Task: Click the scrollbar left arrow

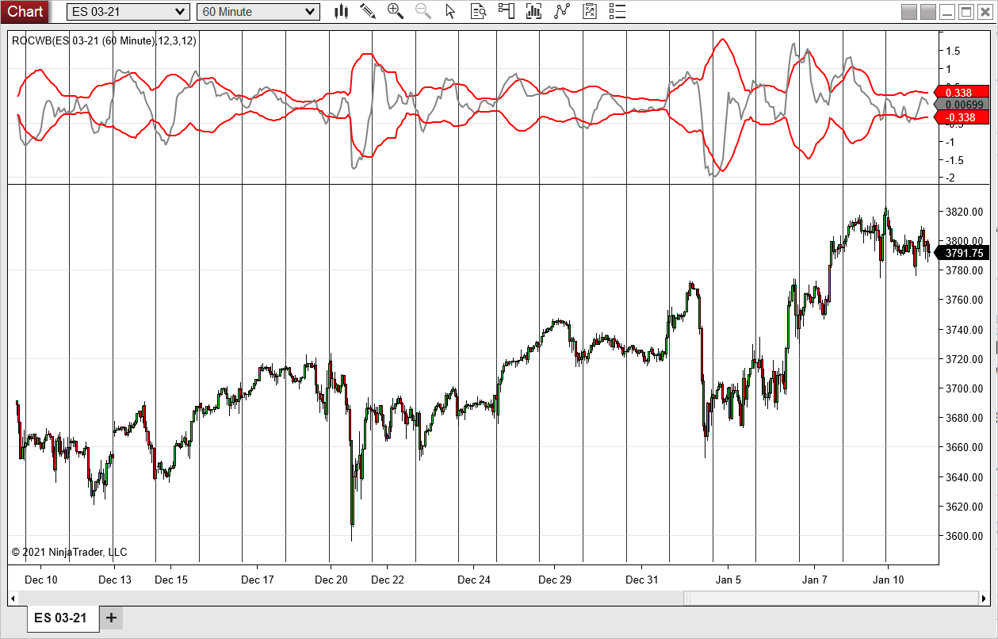Action: coord(13,598)
